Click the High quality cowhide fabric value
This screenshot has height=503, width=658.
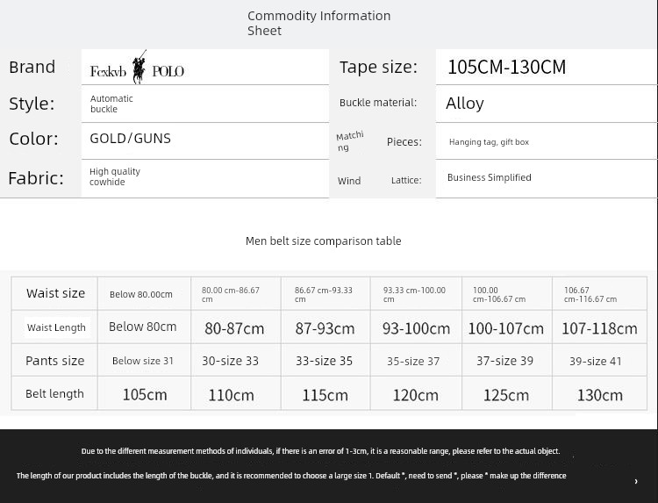click(114, 176)
